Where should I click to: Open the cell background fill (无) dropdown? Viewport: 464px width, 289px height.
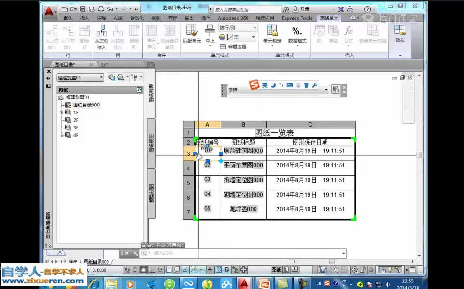coord(241,37)
